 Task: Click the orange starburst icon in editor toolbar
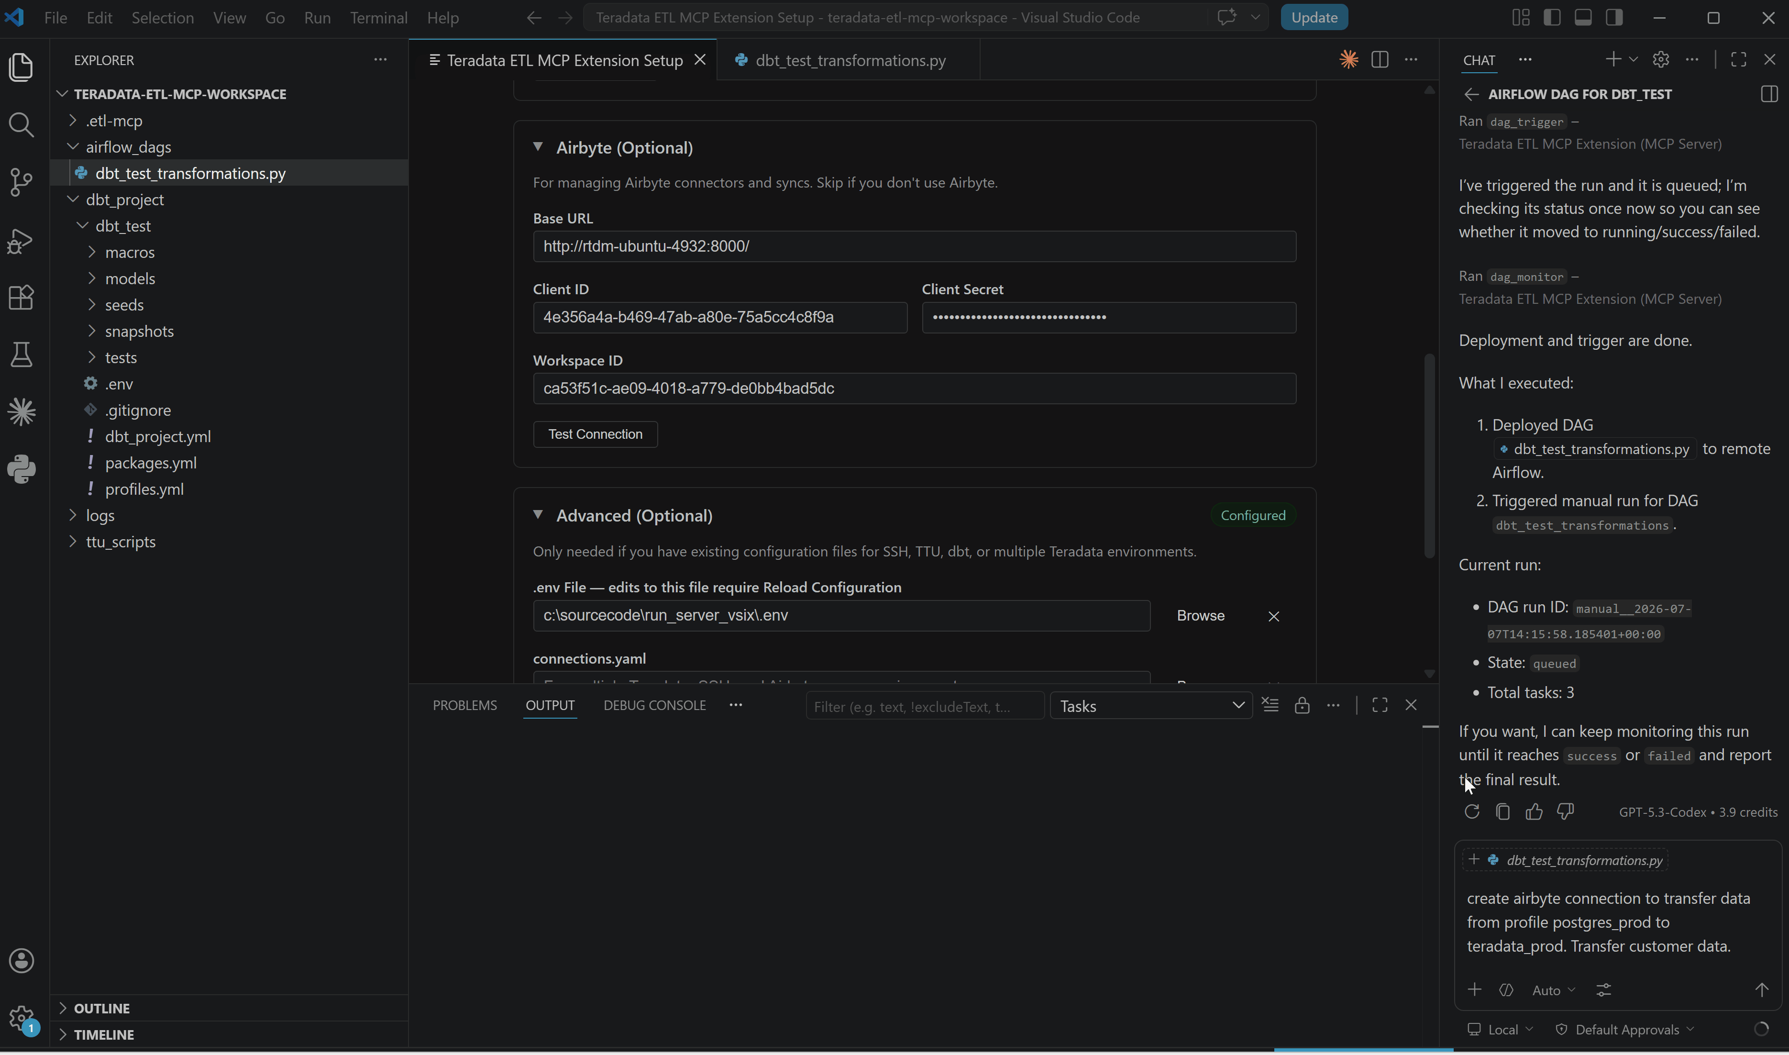1348,60
